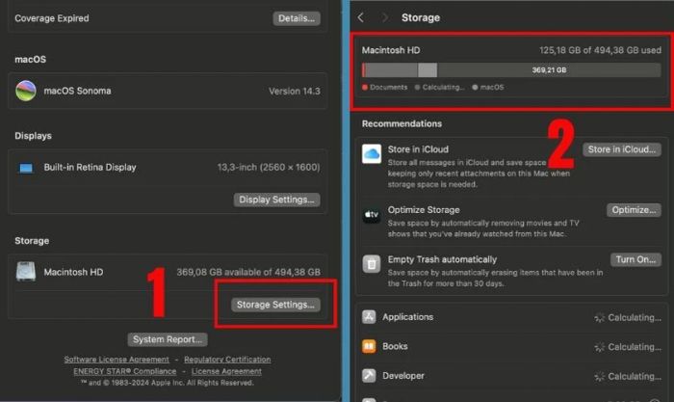Open the Software License Agreement link
The image size is (674, 402).
coord(117,360)
